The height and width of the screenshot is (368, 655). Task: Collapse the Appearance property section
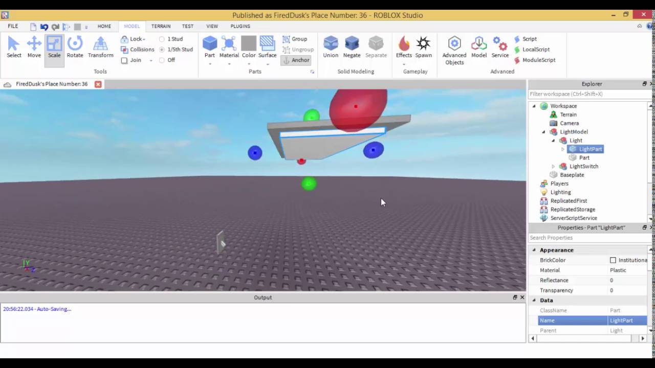point(534,250)
